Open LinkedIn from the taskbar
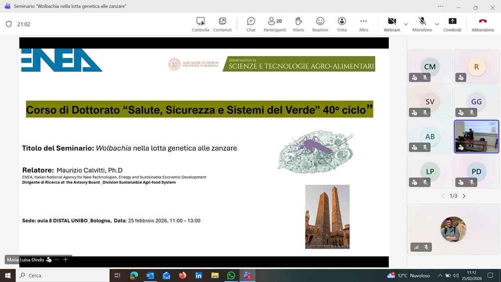Viewport: 501px width, 282px height. tap(199, 276)
